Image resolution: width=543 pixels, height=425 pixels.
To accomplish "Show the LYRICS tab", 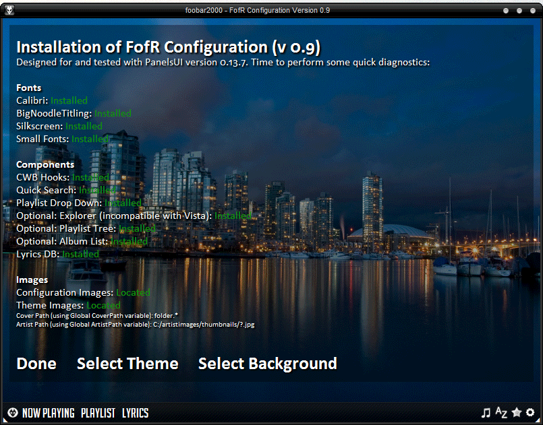I will pos(136,413).
